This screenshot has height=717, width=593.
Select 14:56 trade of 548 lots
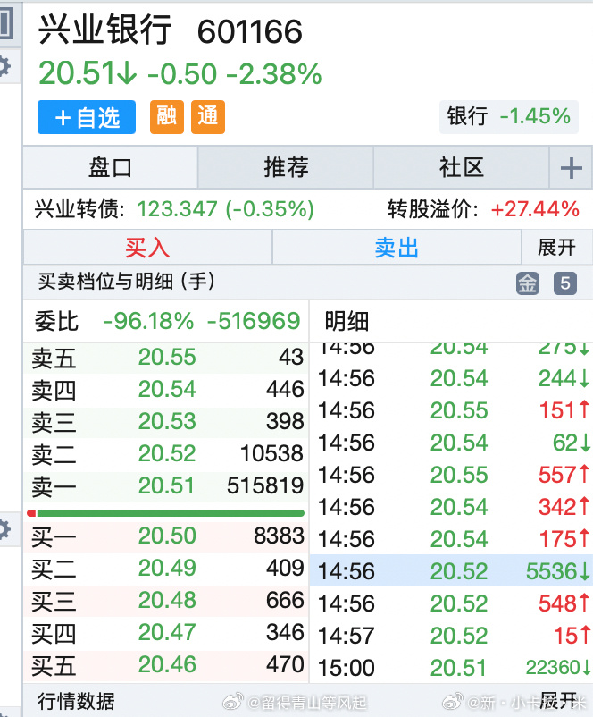pos(451,603)
